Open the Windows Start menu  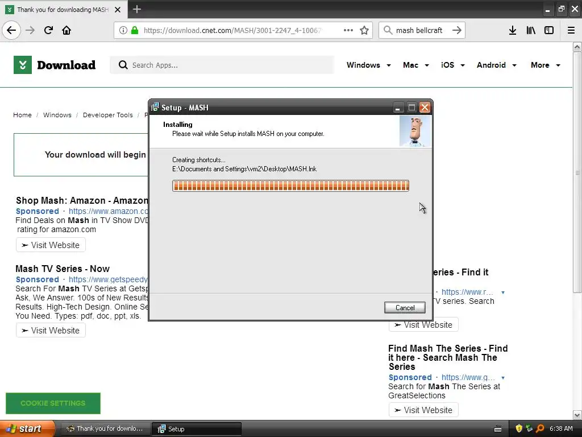point(27,428)
